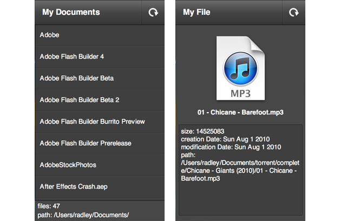340x221 pixels.
Task: Click the MP3 file type icon
Action: 240,68
